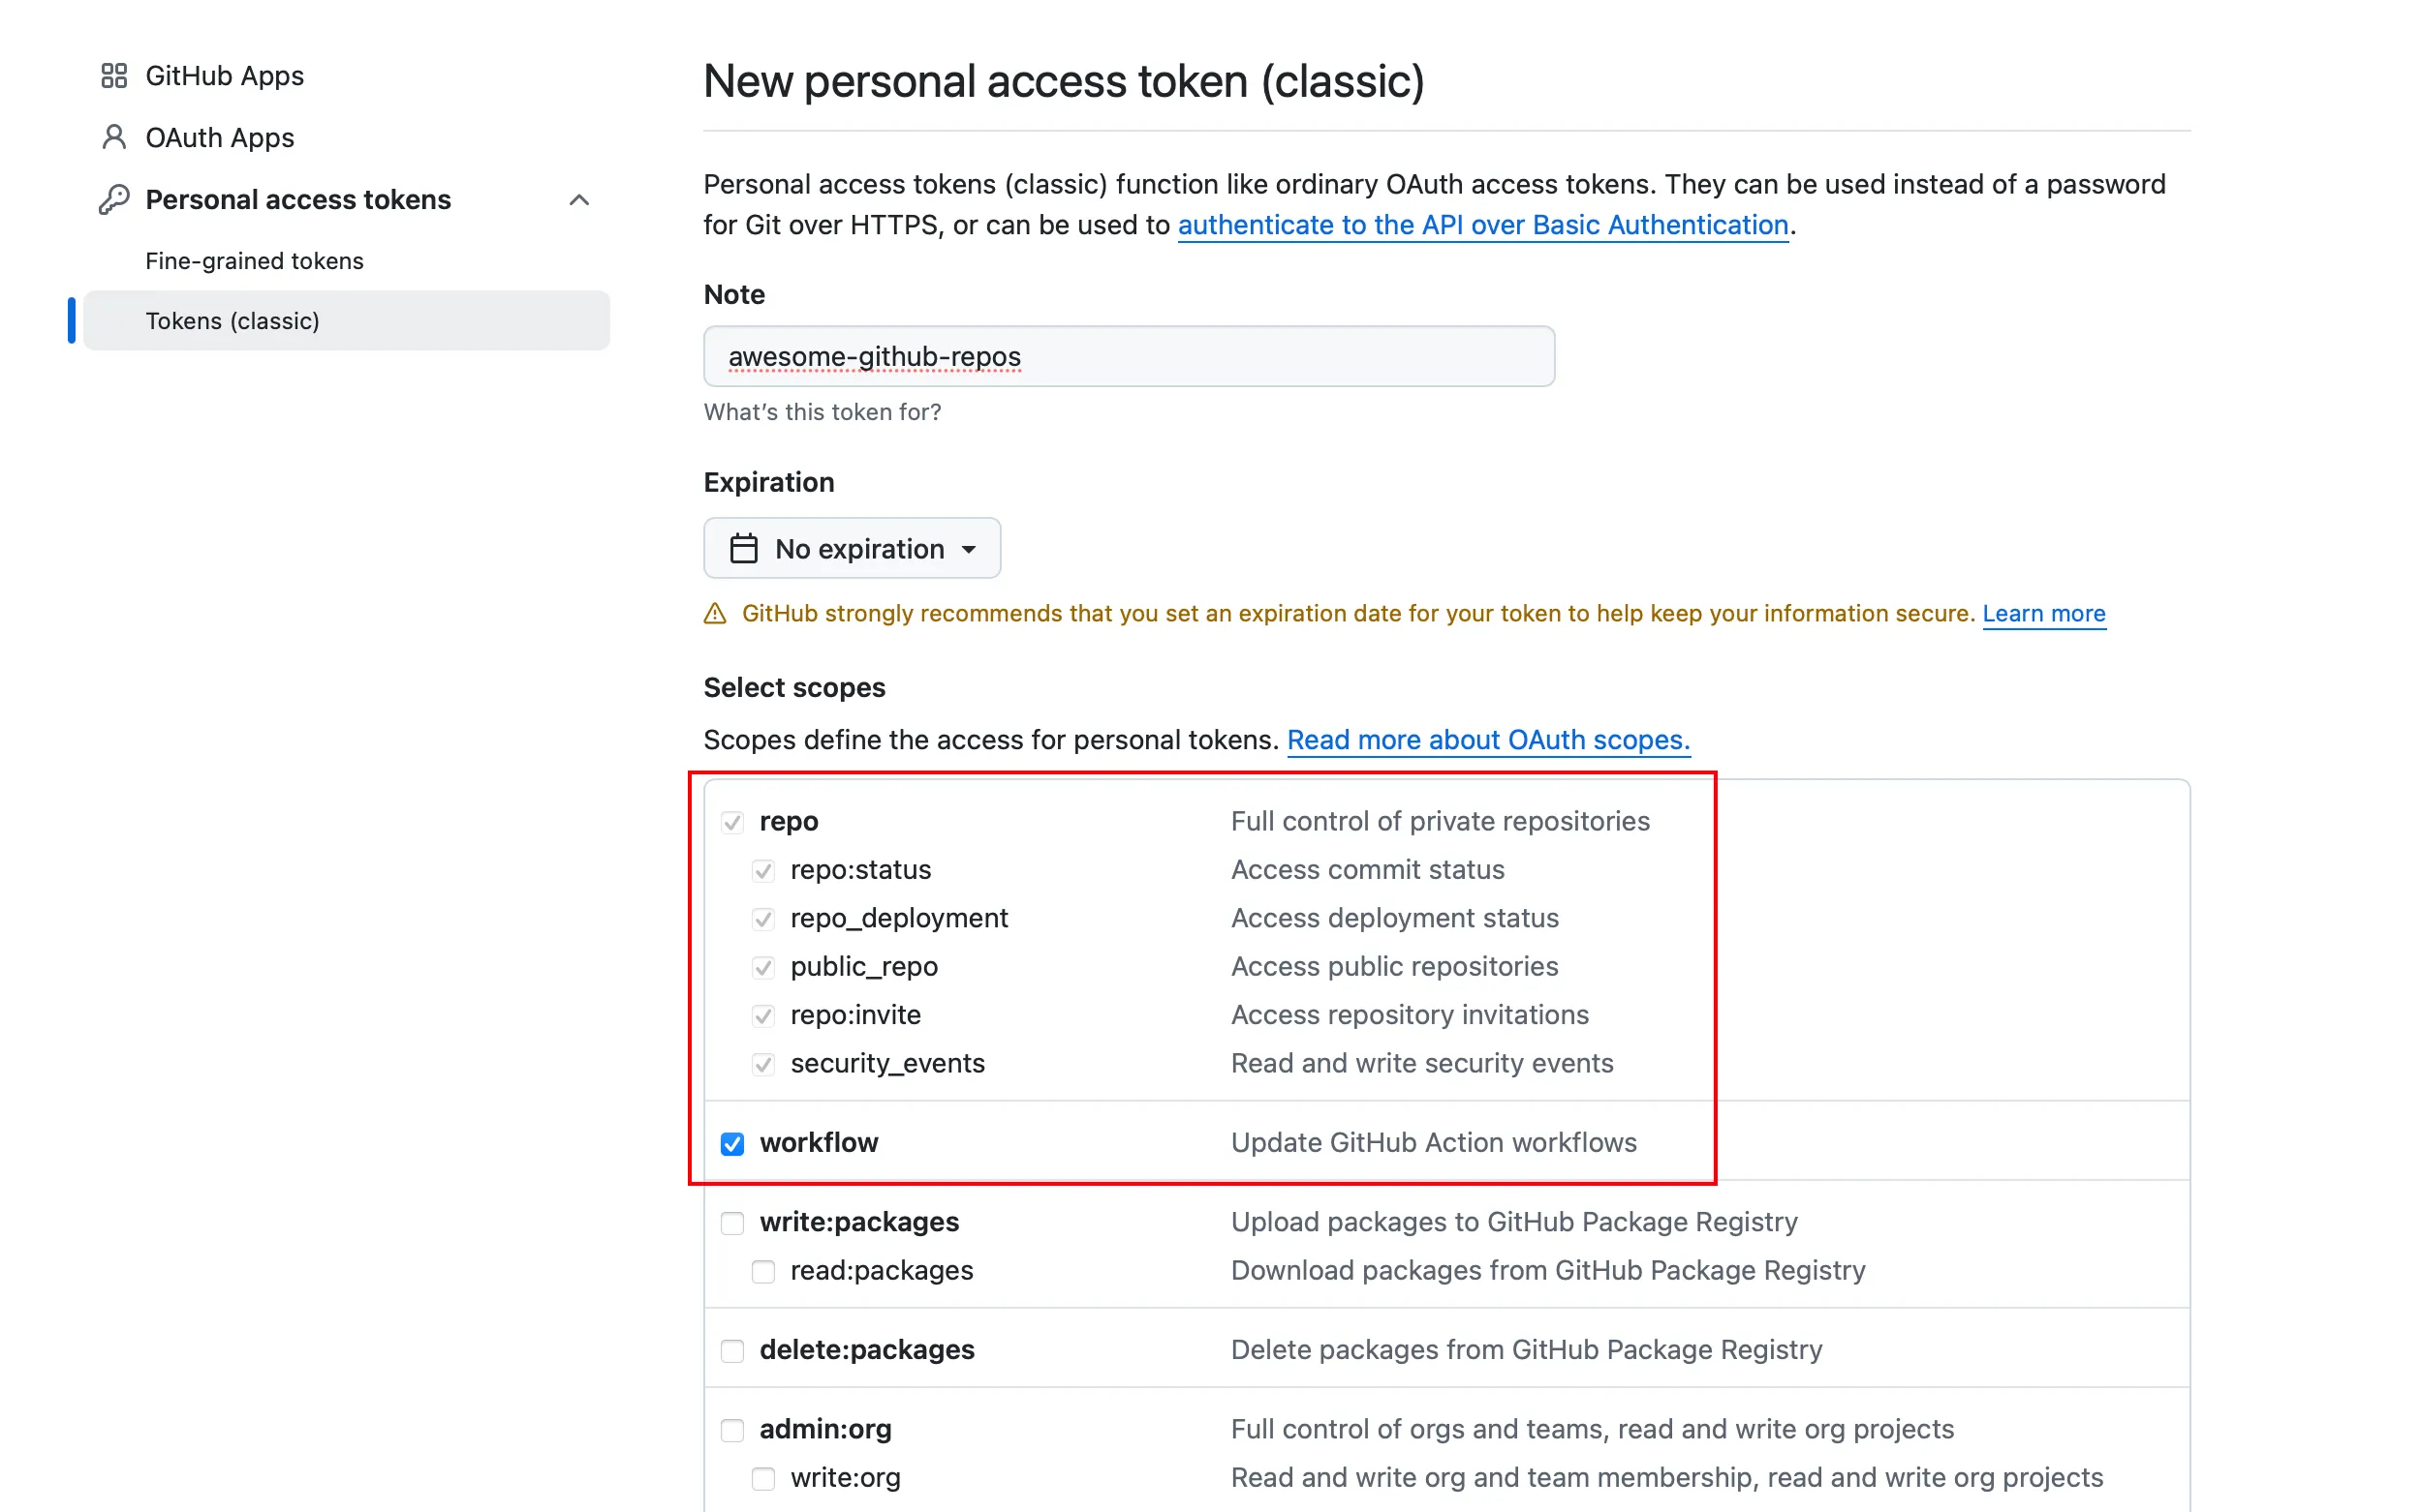The image size is (2422, 1512).
Task: Click the Personal access tokens key icon
Action: [114, 200]
